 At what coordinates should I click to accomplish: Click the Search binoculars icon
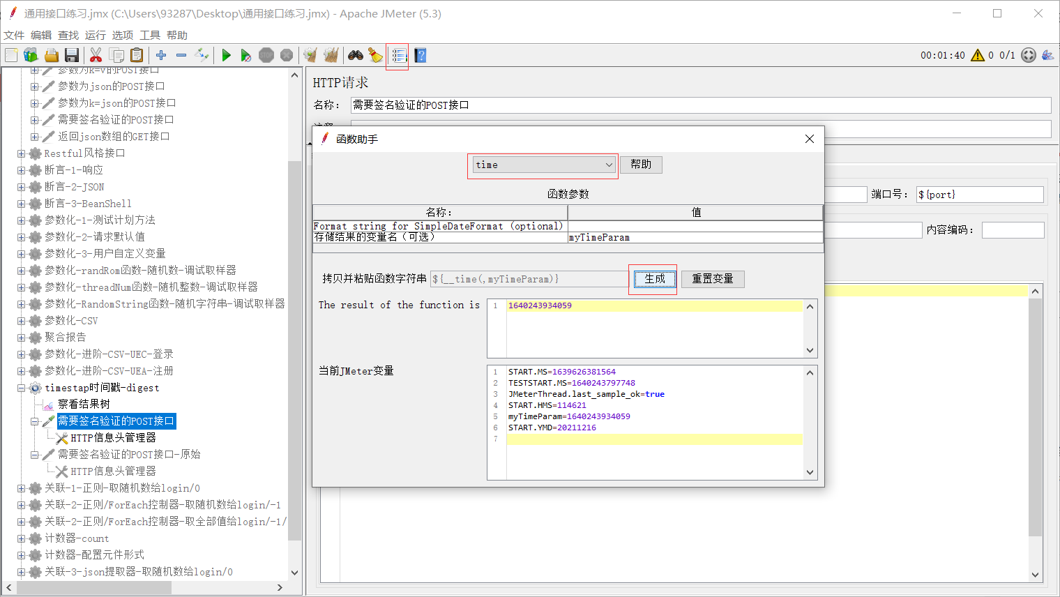pyautogui.click(x=356, y=55)
